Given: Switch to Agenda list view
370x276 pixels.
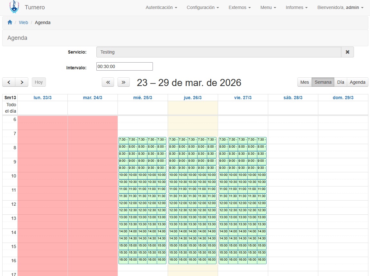Looking at the screenshot, I should [x=357, y=82].
